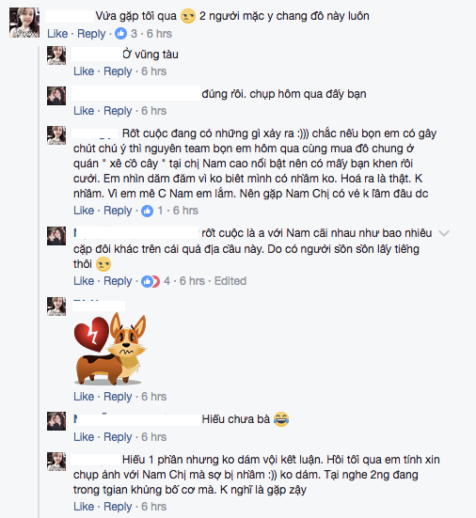Open the like reaction icon showing 1 on 'Rốt cuộc đang có' reply
Image resolution: width=476 pixels, height=518 pixels.
pyautogui.click(x=147, y=211)
